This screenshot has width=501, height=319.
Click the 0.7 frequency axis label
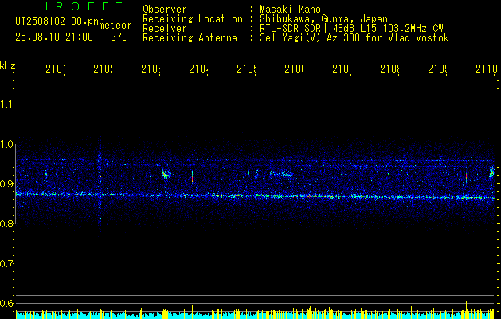point(7,264)
